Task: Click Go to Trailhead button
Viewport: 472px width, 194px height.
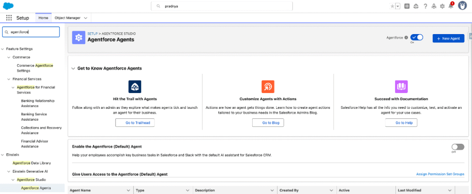Action: click(x=135, y=123)
